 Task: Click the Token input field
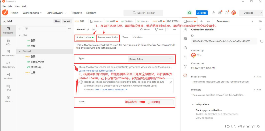[x=150, y=102]
